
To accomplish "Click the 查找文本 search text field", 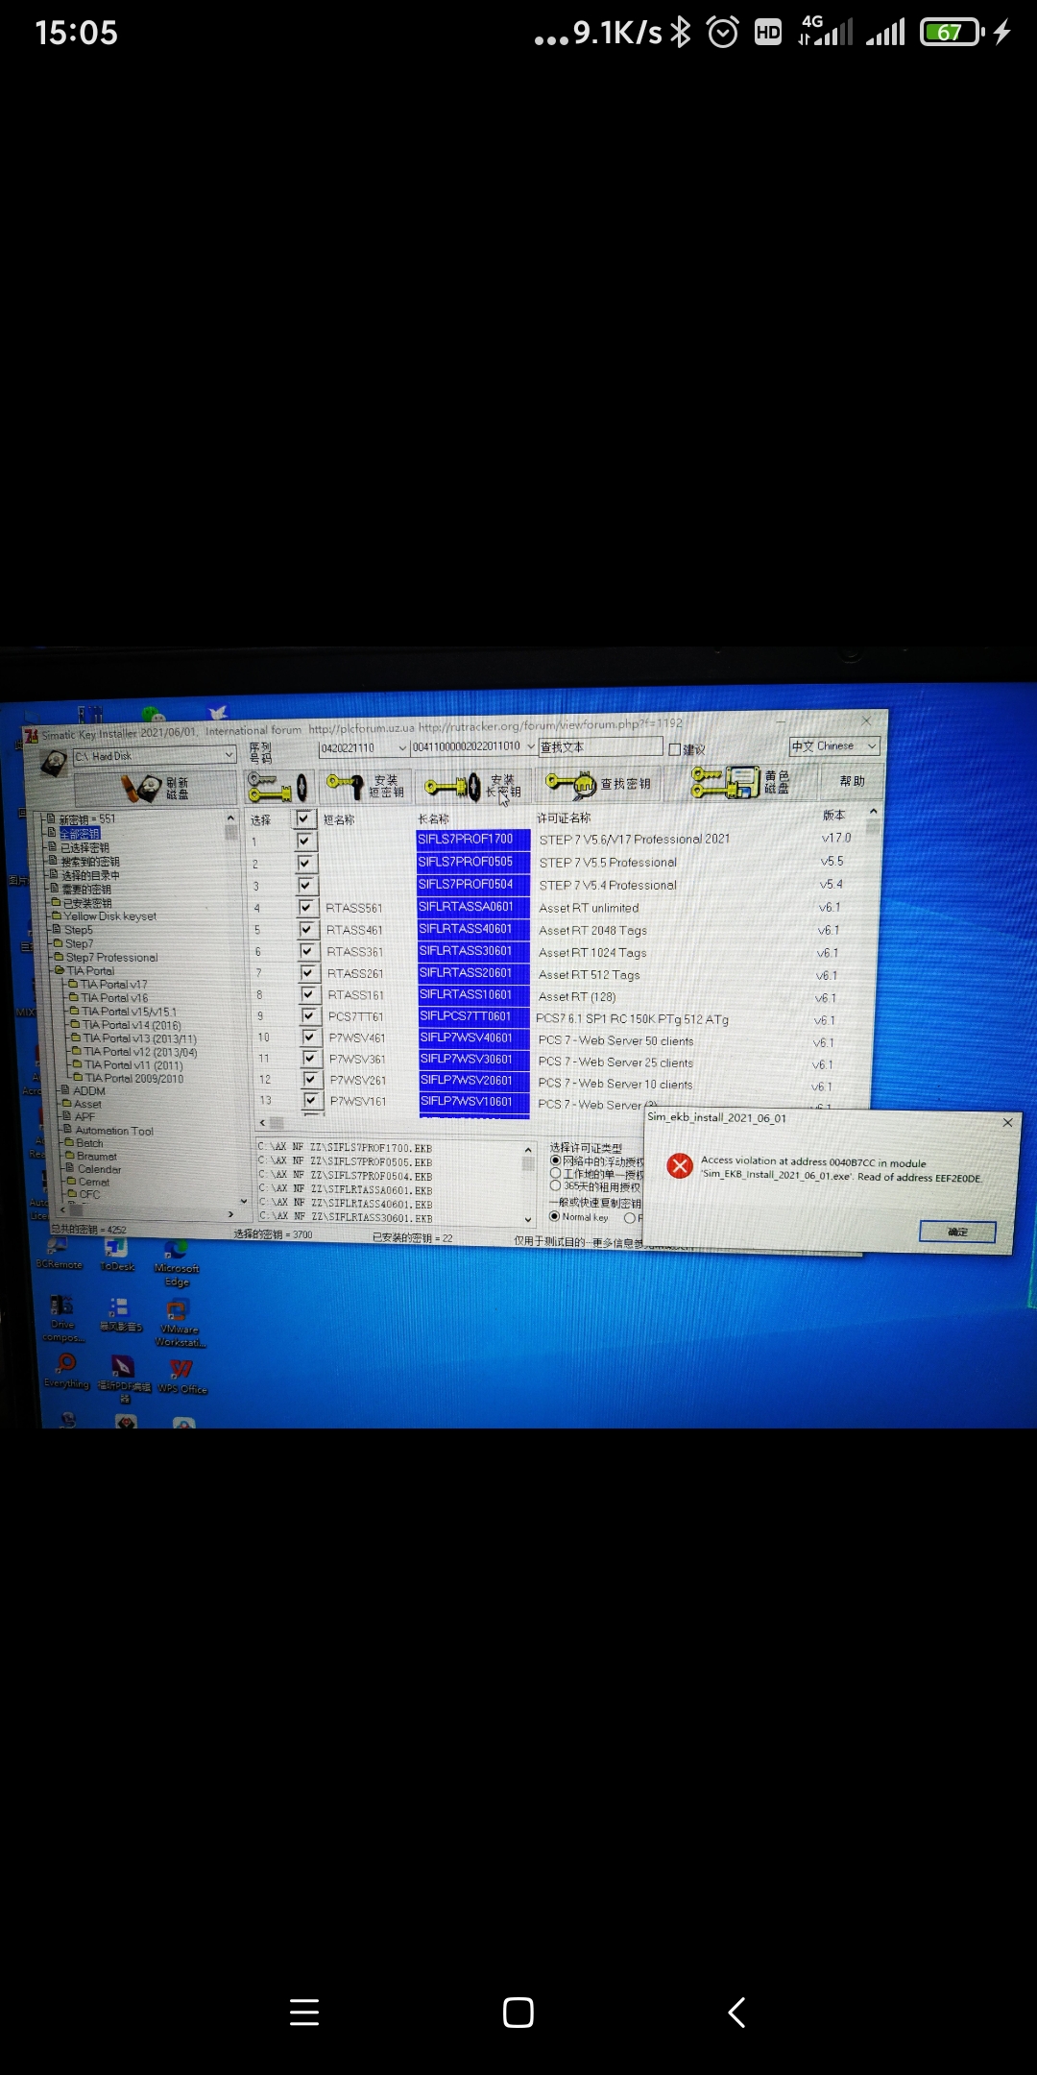I will (600, 747).
